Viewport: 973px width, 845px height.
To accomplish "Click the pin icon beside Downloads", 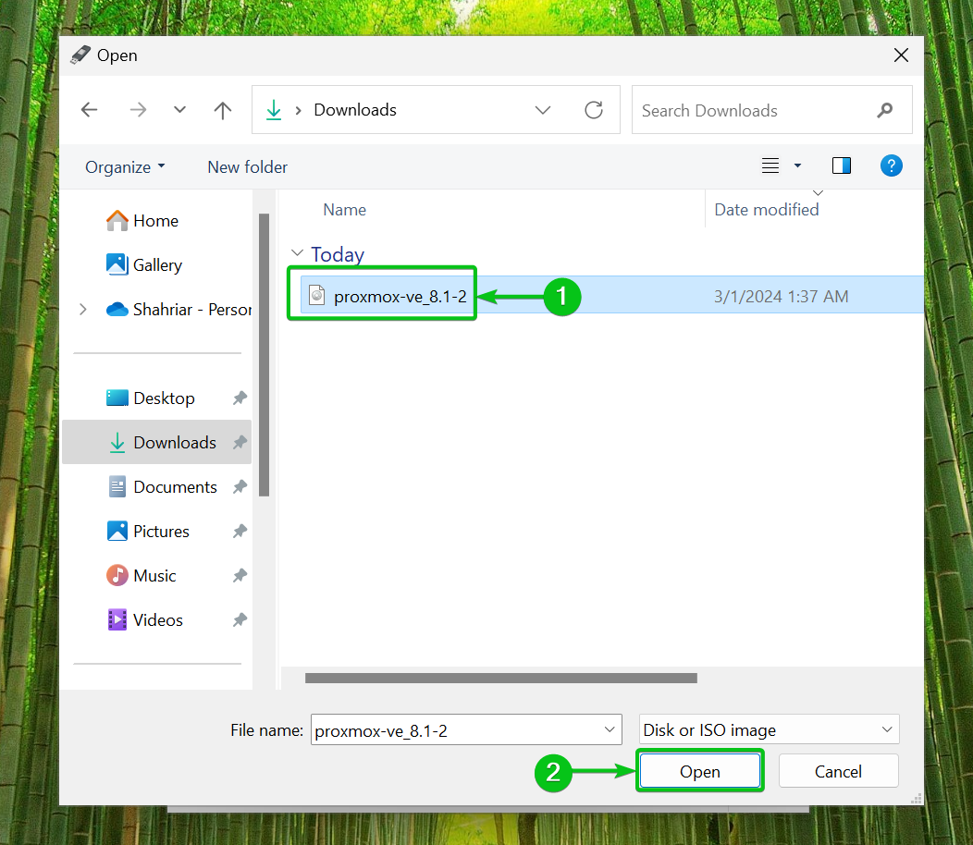I will (240, 442).
